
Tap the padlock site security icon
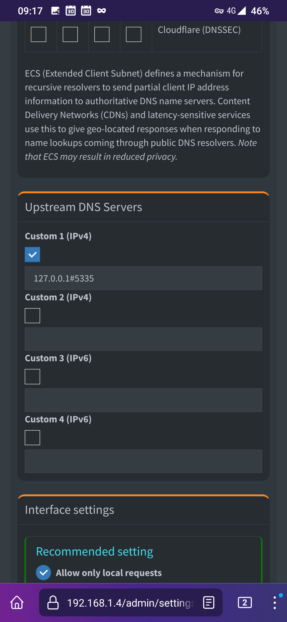coord(53,602)
